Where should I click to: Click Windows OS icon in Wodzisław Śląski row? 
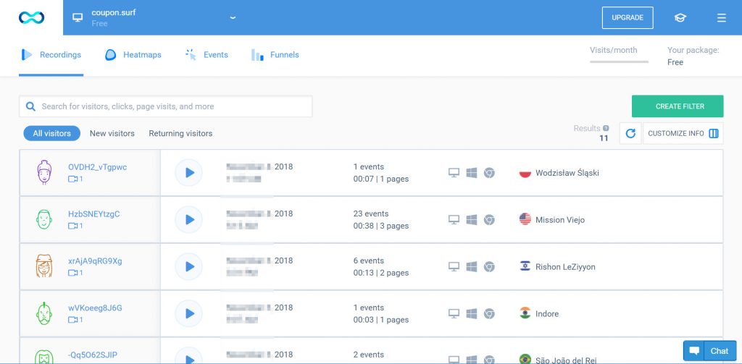click(471, 172)
